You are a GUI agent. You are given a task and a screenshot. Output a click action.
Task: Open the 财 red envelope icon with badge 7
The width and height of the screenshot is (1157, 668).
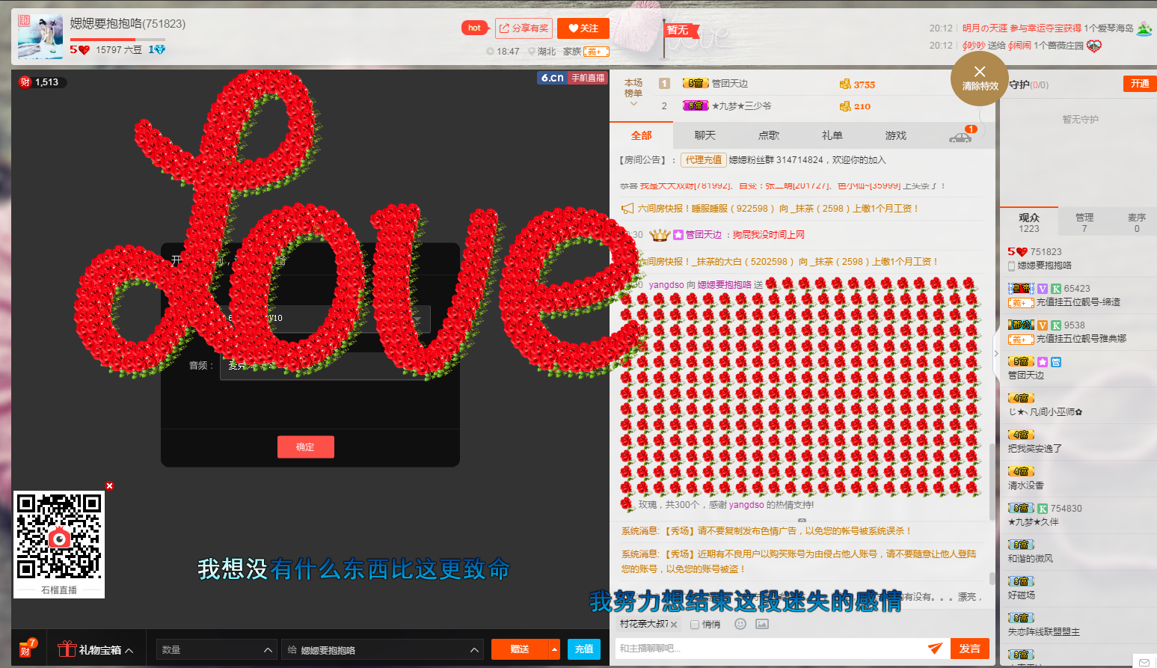click(x=28, y=648)
